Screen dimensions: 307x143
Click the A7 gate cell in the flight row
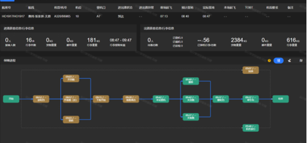pyautogui.click(x=98, y=16)
